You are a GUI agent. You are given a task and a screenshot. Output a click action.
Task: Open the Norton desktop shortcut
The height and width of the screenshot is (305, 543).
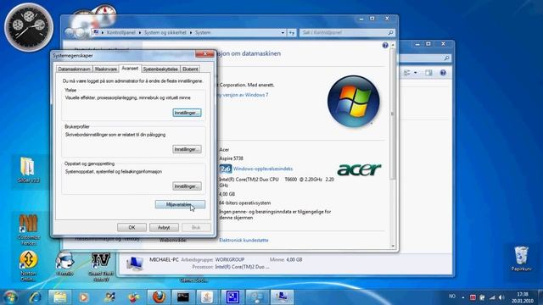pyautogui.click(x=28, y=266)
